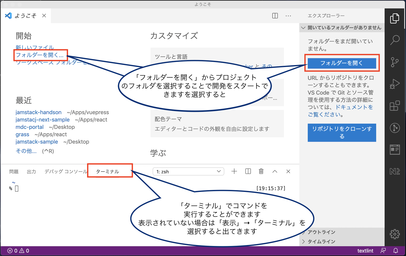The height and width of the screenshot is (256, 406).
Task: Click the フォルダーを開く... link under 開始
Action: (x=40, y=55)
